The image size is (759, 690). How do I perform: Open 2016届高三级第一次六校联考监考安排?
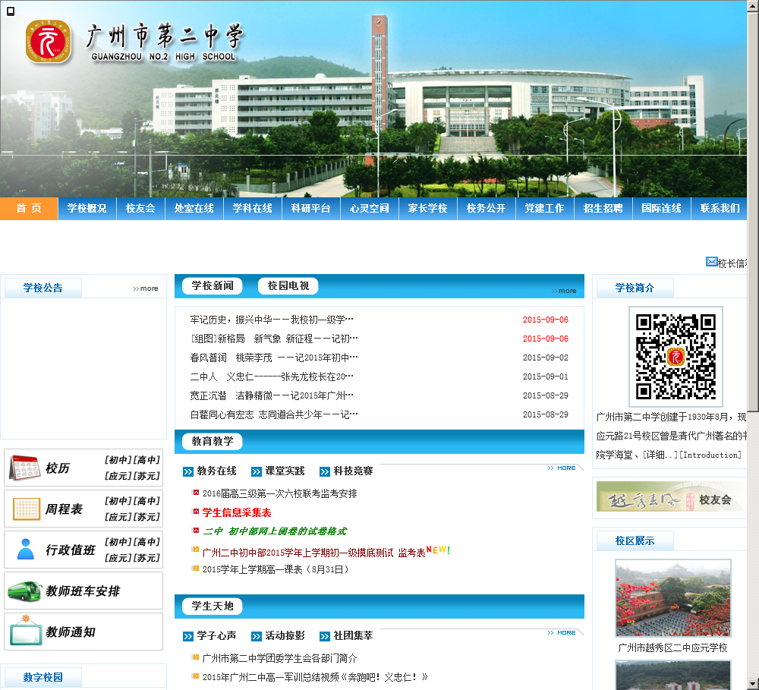279,493
